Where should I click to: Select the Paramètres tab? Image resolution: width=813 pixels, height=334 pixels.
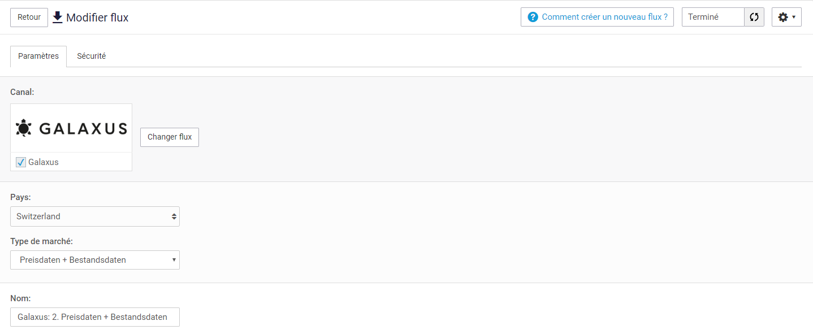38,56
